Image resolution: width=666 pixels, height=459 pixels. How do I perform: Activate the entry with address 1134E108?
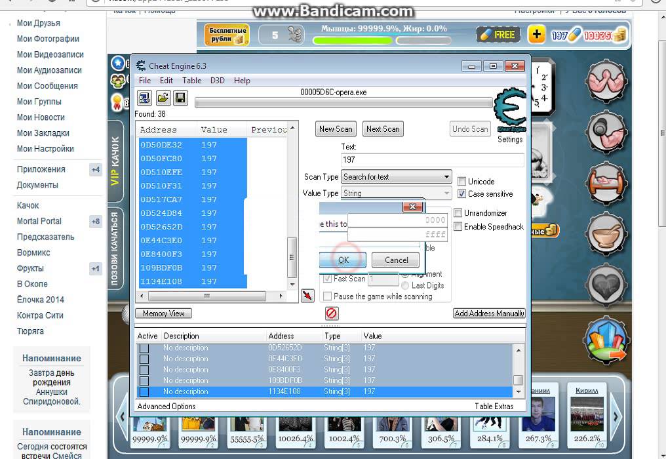tap(144, 391)
